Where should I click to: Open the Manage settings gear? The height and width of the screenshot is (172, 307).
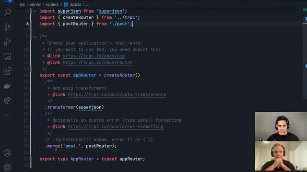point(7,168)
